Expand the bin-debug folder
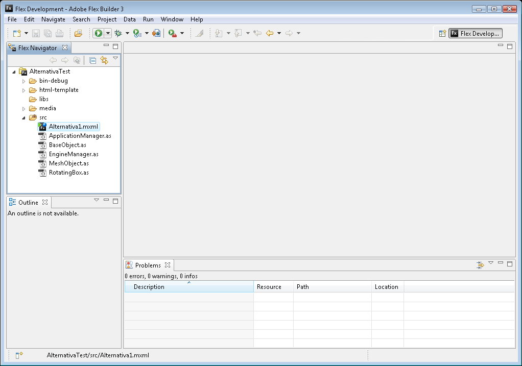Screen dimensions: 522x366 click(23, 81)
